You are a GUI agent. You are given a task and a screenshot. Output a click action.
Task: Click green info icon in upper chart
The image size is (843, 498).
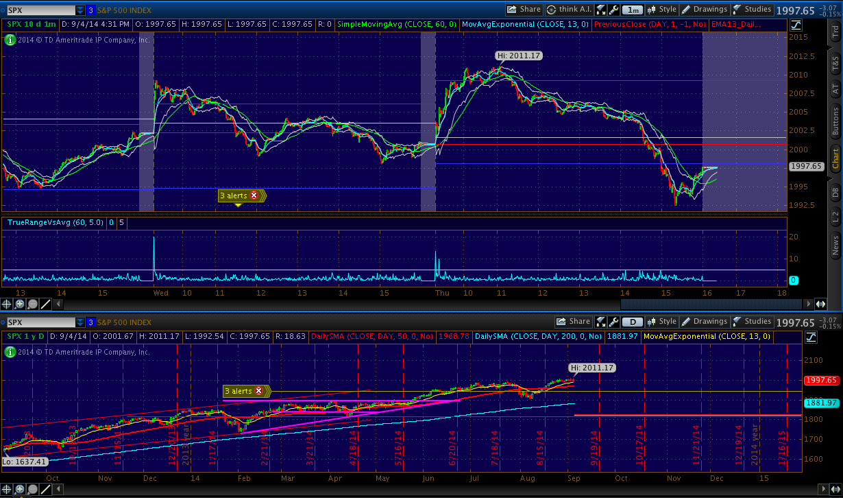click(x=10, y=40)
